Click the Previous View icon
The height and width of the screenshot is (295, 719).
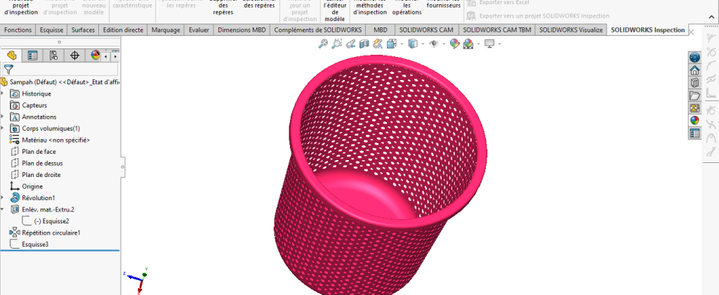click(351, 44)
